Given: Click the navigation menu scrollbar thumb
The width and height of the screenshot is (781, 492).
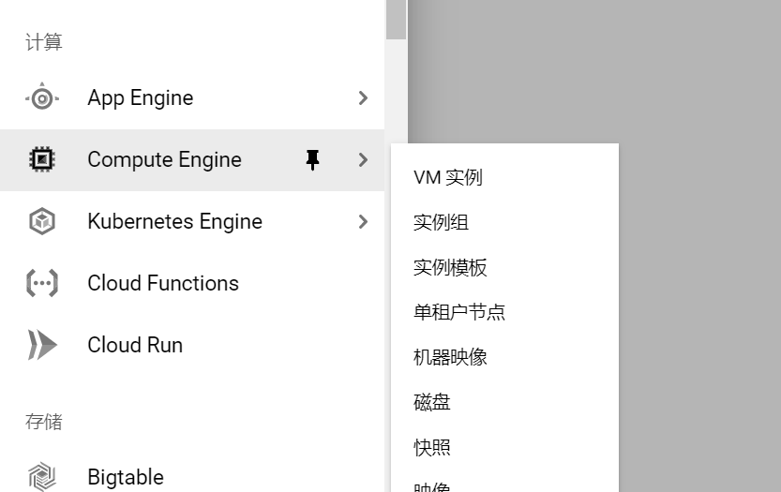Looking at the screenshot, I should pos(396,19).
